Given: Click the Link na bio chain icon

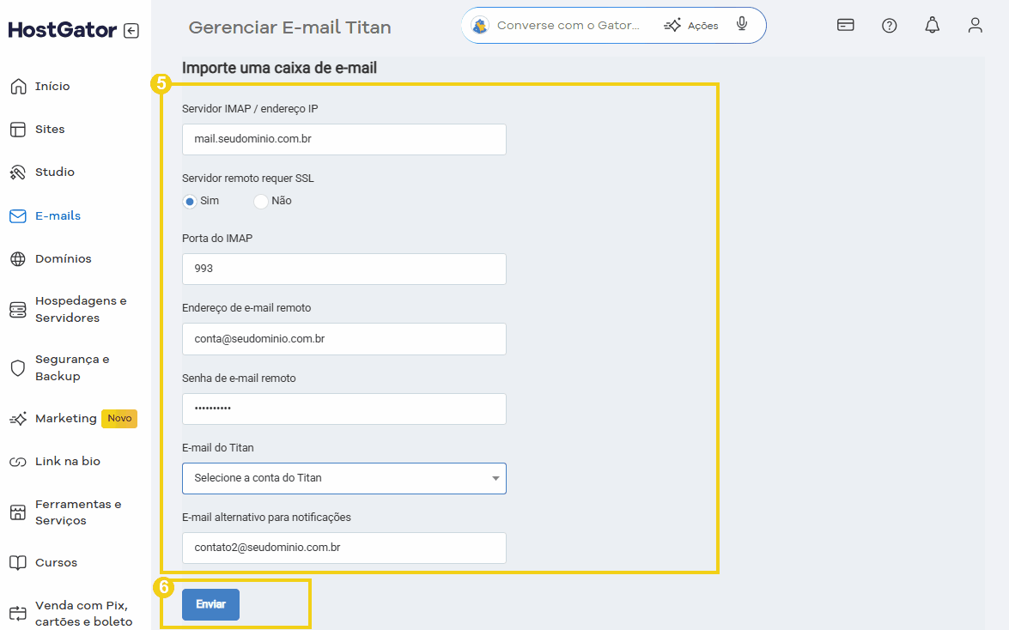Looking at the screenshot, I should (18, 462).
